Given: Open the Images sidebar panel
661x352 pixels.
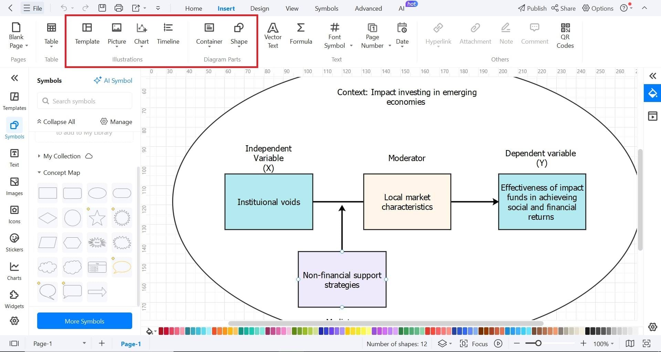Looking at the screenshot, I should [14, 186].
